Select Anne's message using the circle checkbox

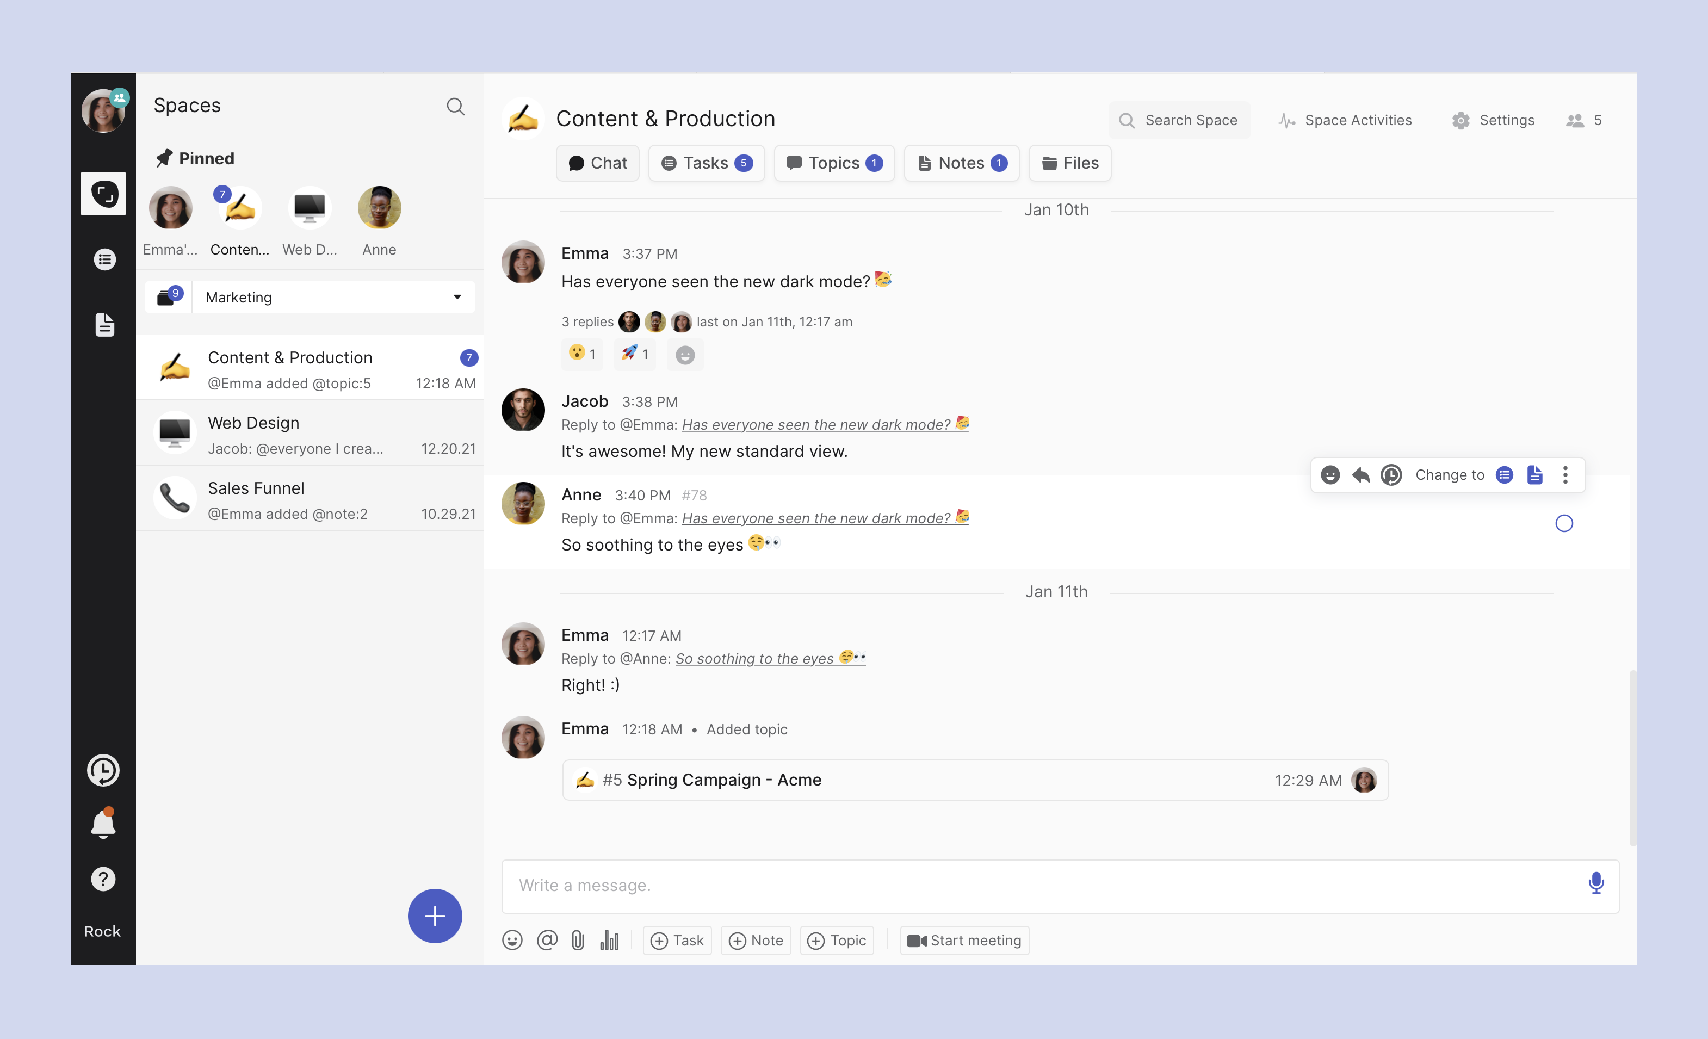click(1564, 523)
